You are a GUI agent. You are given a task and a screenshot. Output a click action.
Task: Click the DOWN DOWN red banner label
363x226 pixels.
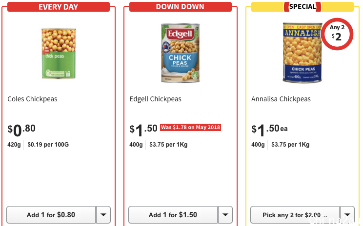pyautogui.click(x=181, y=7)
